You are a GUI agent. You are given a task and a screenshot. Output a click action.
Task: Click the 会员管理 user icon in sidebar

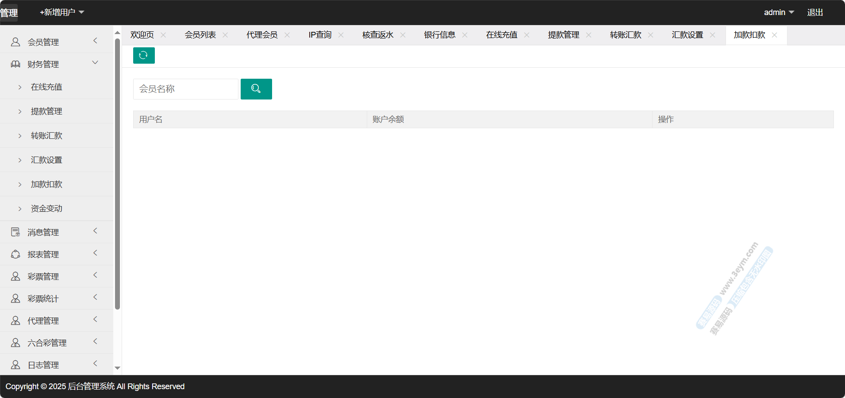coord(15,42)
